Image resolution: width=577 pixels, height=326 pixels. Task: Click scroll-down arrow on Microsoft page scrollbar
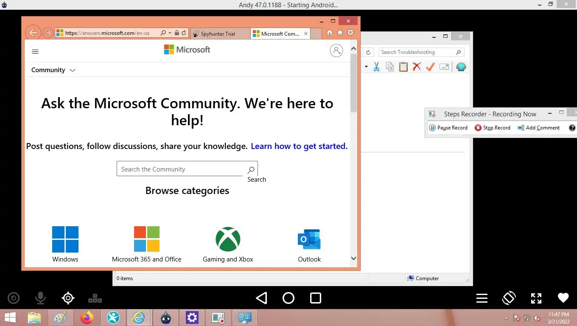coord(353,258)
